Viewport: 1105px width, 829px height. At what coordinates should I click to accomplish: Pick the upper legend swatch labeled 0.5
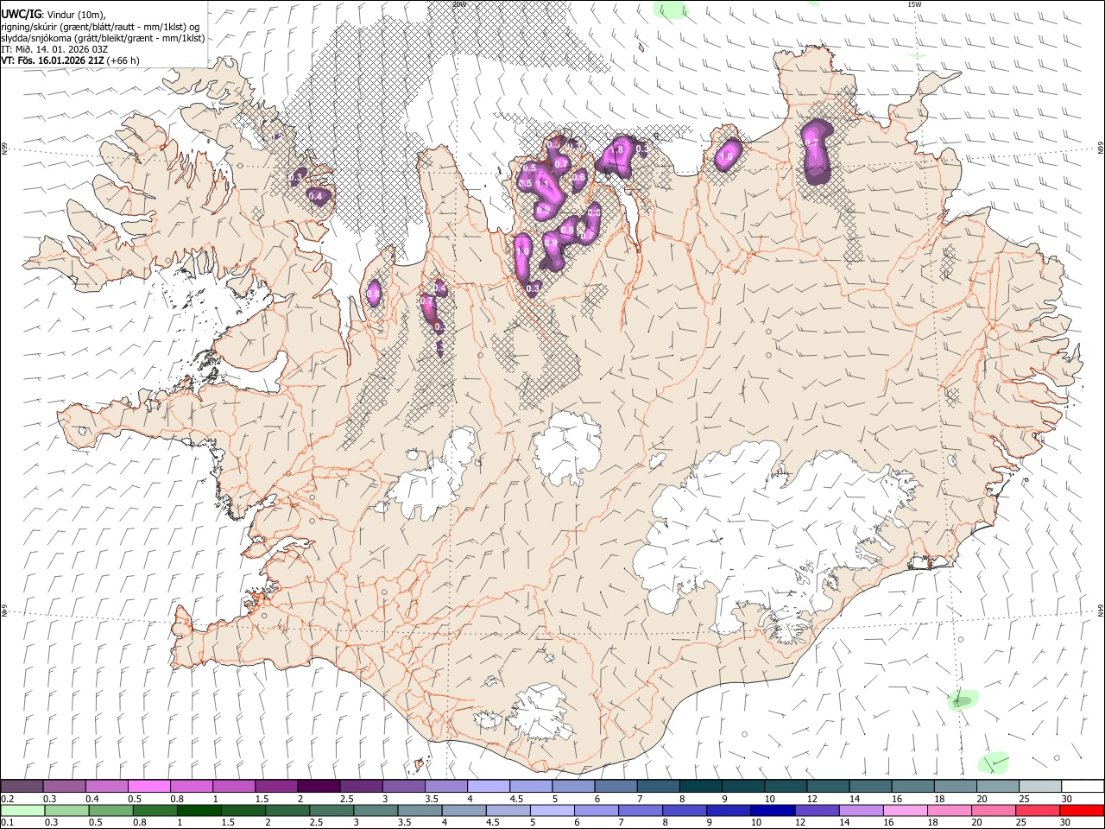(148, 786)
